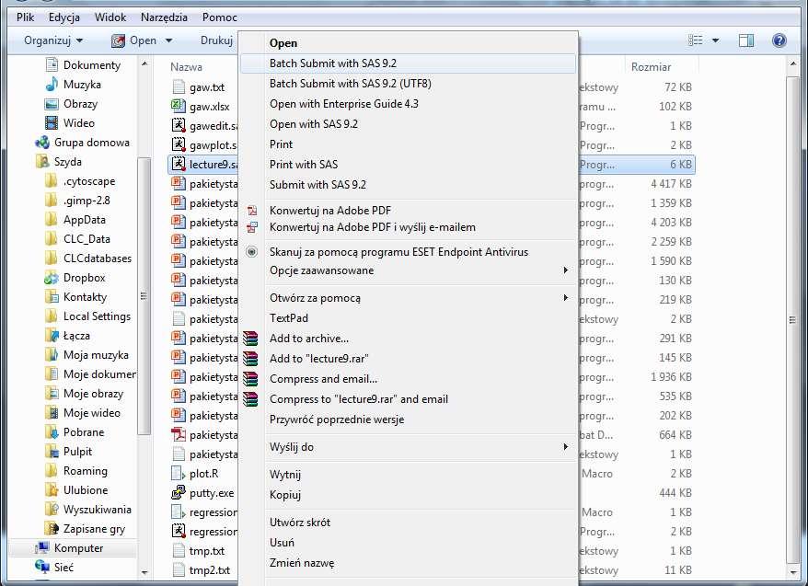Click the plot.R file icon
This screenshot has height=586, width=808.
[179, 473]
